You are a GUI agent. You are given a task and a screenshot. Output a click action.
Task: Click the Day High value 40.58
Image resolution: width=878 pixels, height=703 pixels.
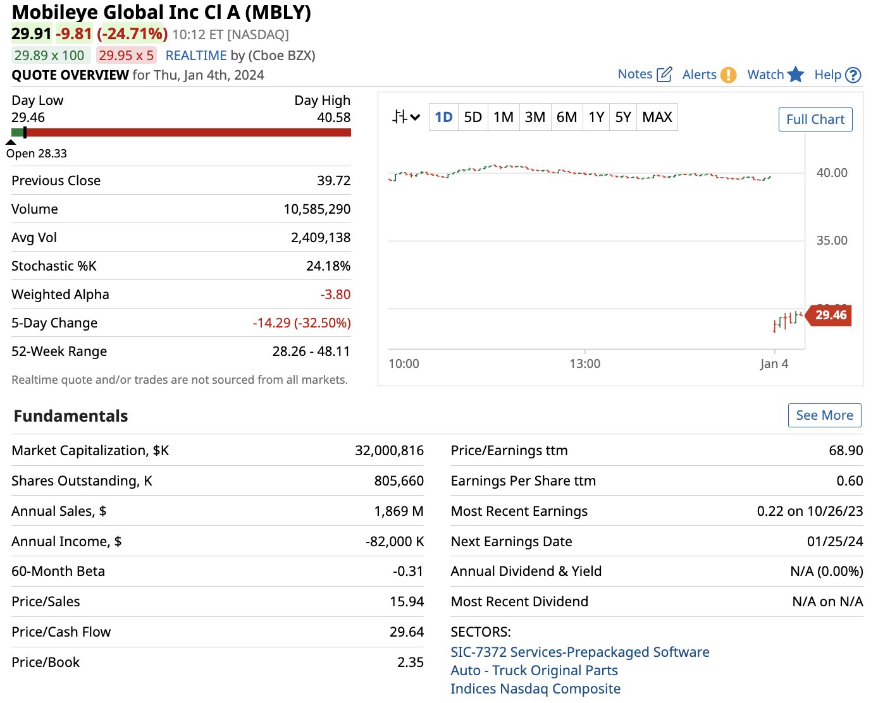click(334, 118)
